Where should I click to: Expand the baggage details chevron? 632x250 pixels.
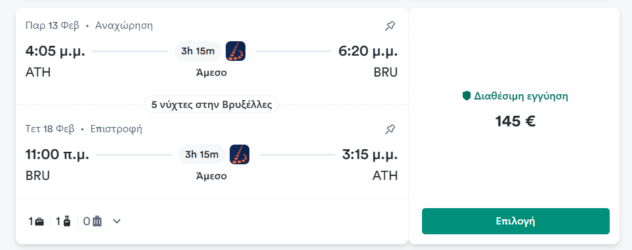click(x=117, y=221)
